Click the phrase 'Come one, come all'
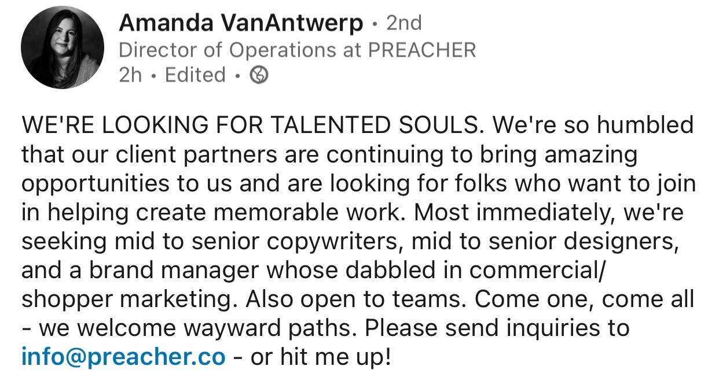This screenshot has width=719, height=377. tap(585, 300)
